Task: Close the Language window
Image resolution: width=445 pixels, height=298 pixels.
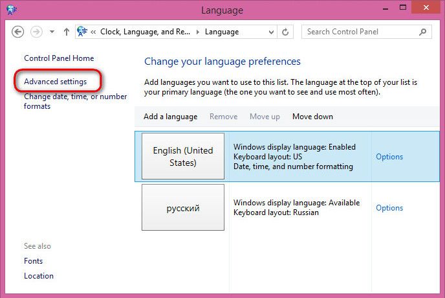Action: 426,7
